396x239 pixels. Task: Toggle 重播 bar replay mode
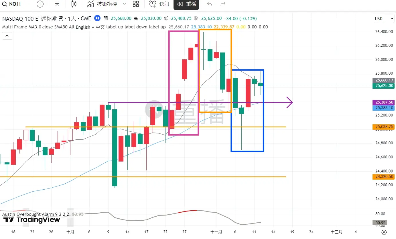click(186, 4)
